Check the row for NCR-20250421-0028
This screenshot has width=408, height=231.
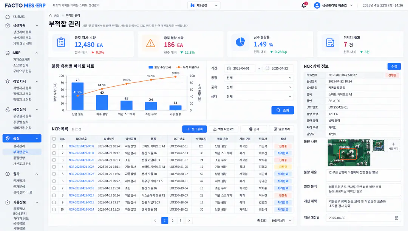pos(54,160)
